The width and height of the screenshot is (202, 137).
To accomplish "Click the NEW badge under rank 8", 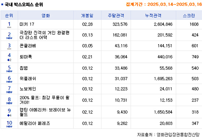I will coord(9,103).
